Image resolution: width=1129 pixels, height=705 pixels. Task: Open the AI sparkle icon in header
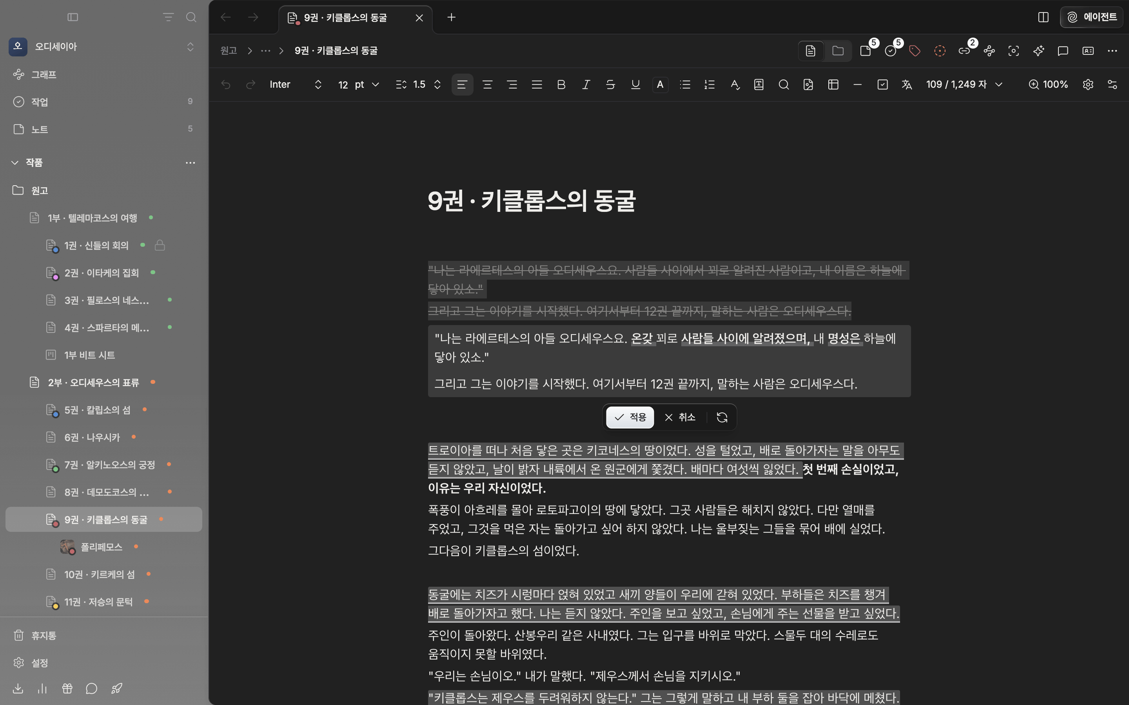[x=1038, y=51]
